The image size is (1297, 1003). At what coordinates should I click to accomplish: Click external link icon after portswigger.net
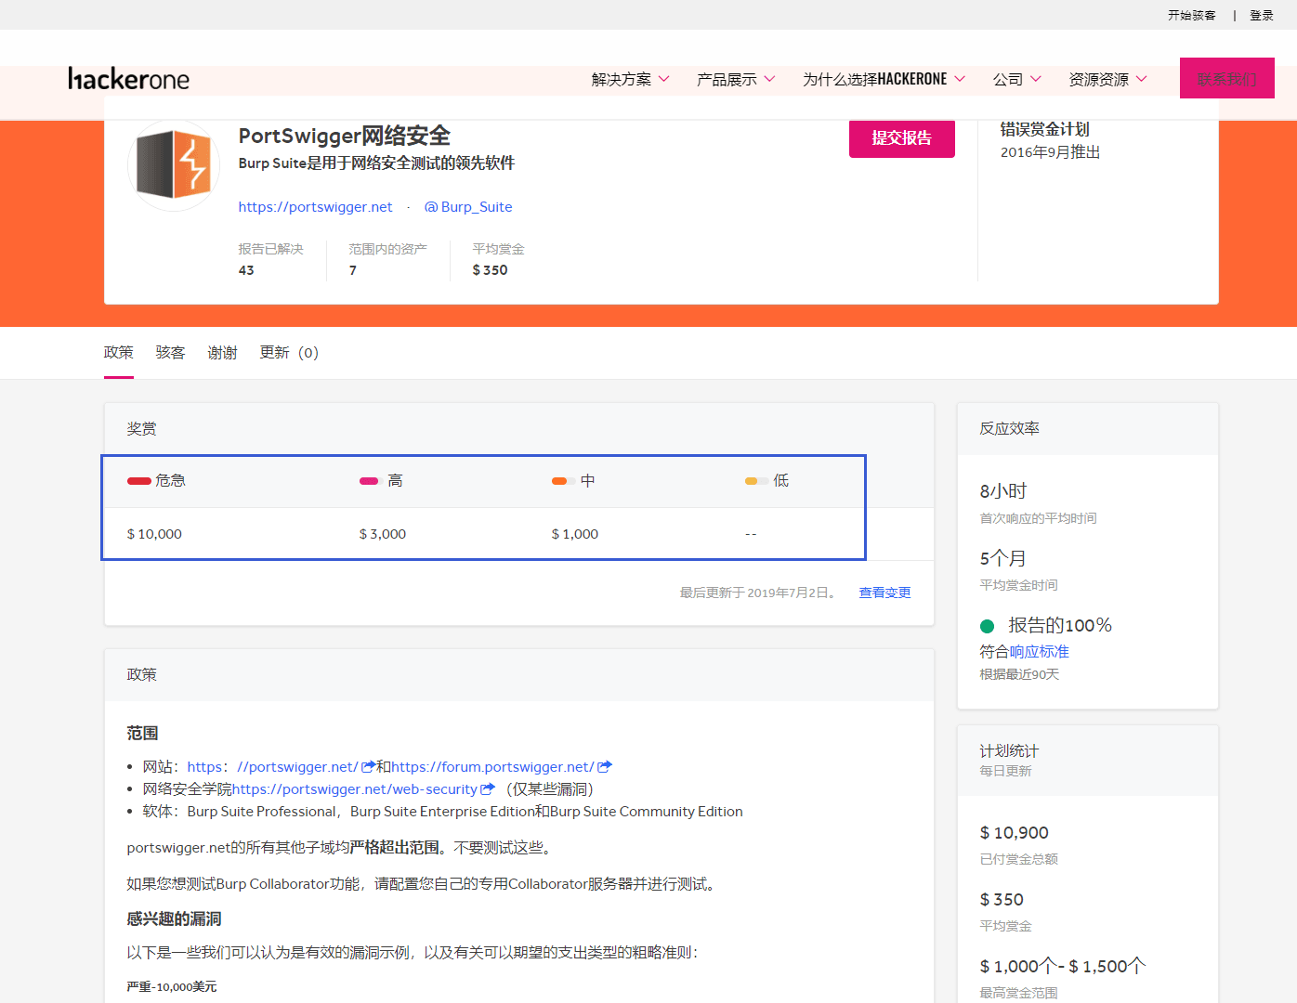click(368, 767)
